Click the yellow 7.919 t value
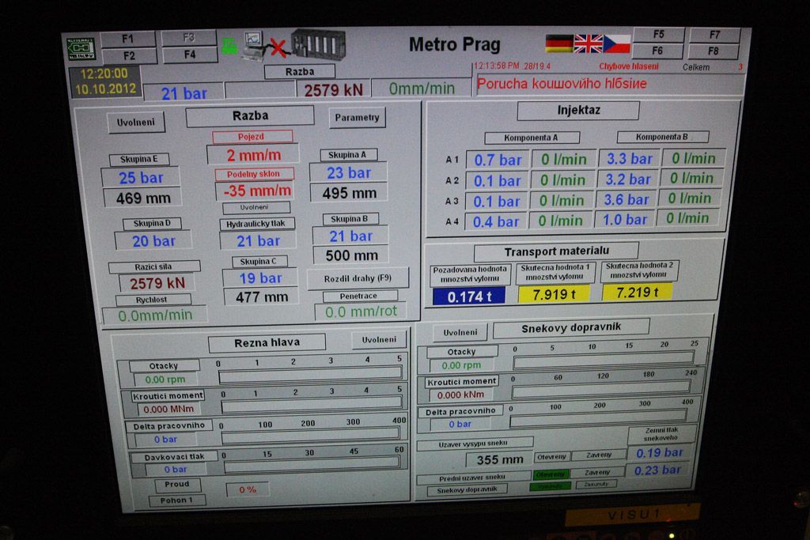810x540 pixels. point(553,295)
